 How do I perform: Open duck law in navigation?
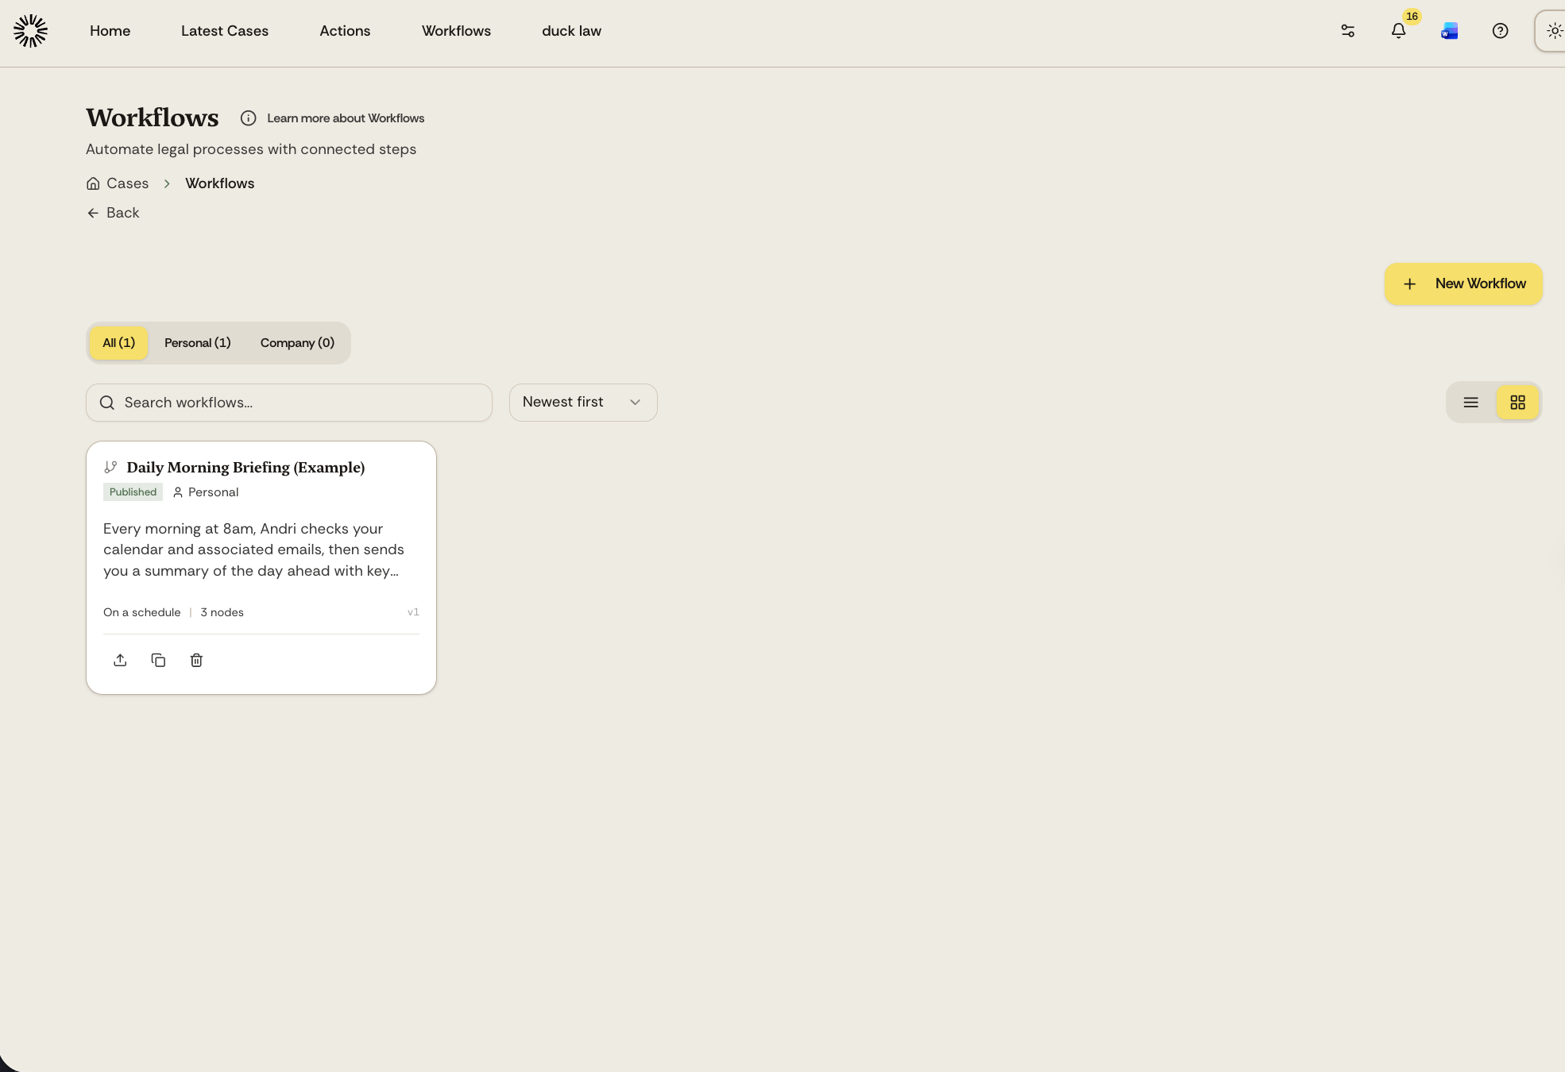[571, 31]
